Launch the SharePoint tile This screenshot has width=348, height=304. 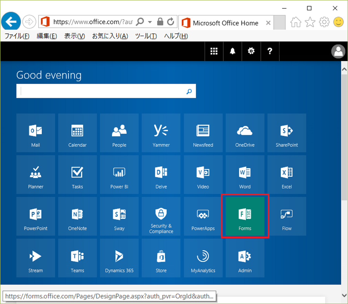pos(287,133)
